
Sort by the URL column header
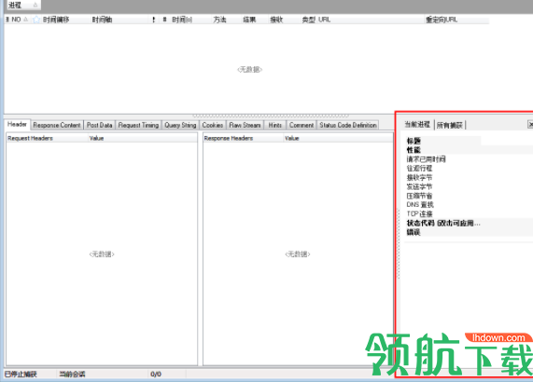[324, 20]
